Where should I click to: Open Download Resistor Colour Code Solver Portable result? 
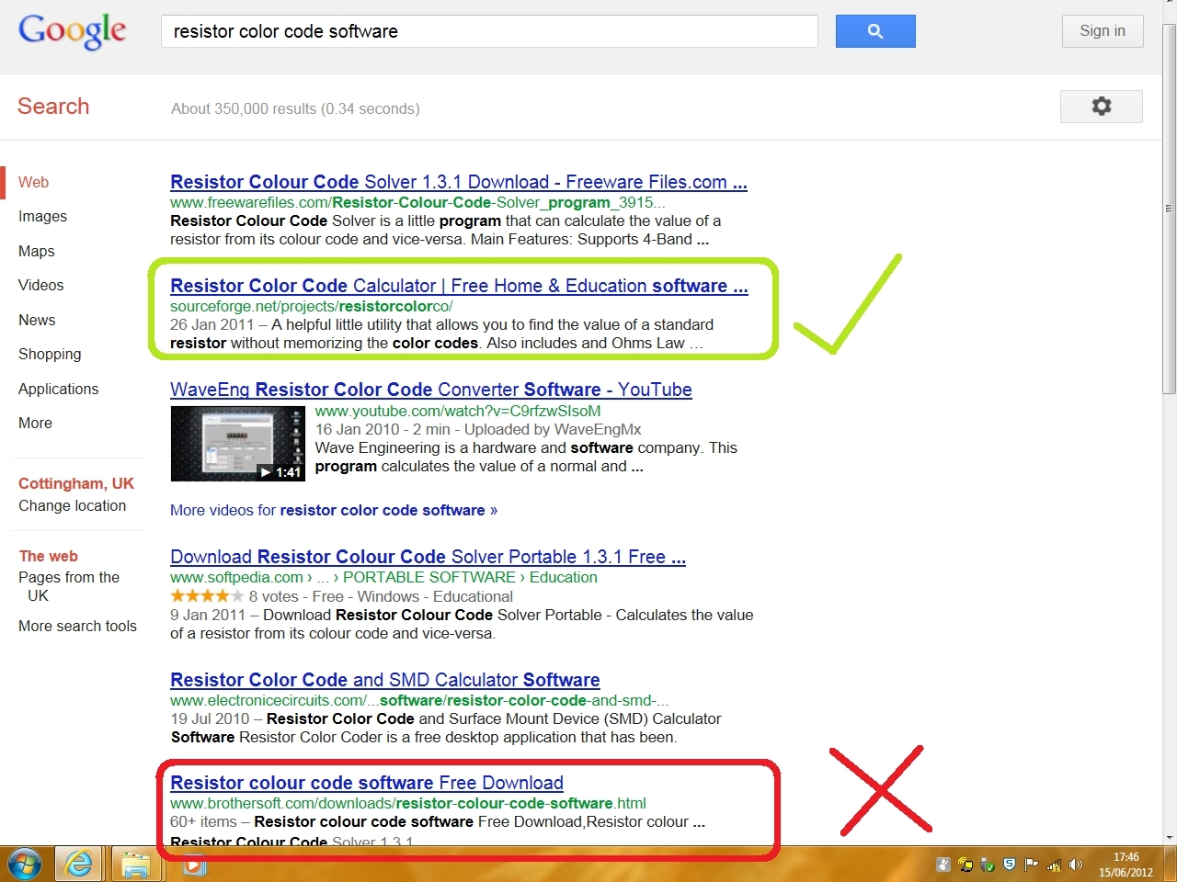point(428,557)
